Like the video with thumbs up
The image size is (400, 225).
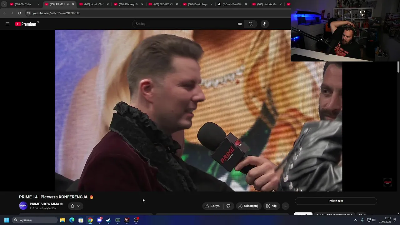212,206
